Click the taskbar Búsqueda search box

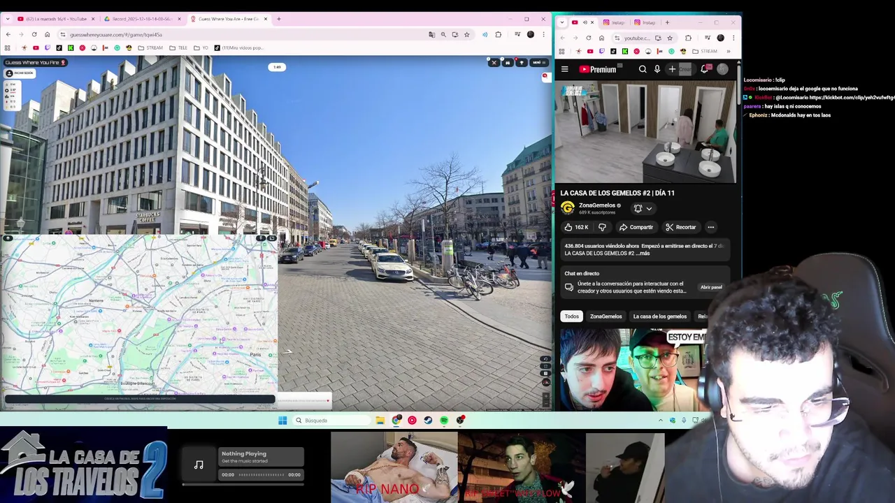pos(331,420)
